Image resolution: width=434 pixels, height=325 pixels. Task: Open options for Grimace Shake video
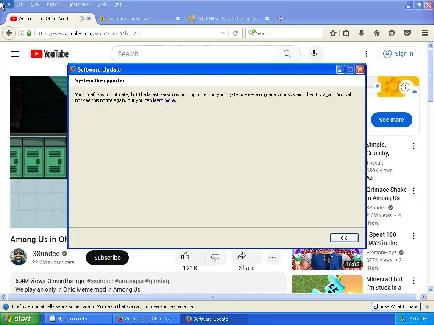414,191
